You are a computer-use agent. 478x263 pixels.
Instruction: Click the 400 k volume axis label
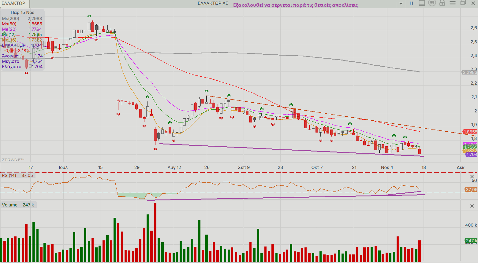tap(471, 225)
